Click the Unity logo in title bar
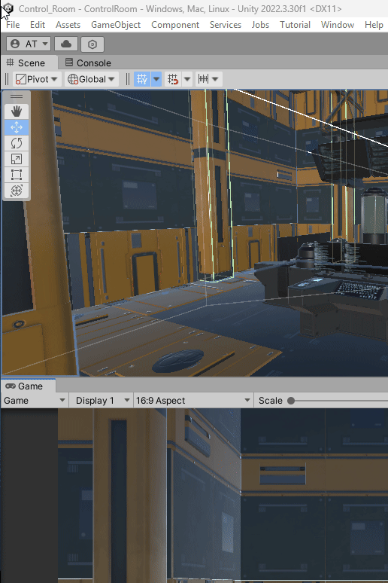Viewport: 388px width, 583px height. click(8, 8)
